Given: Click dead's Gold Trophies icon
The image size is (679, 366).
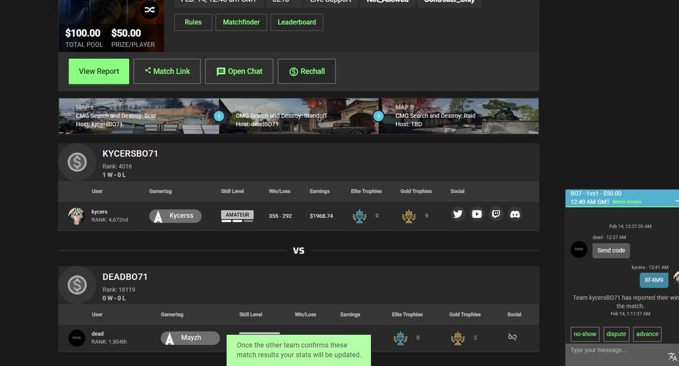Looking at the screenshot, I should click(x=458, y=338).
